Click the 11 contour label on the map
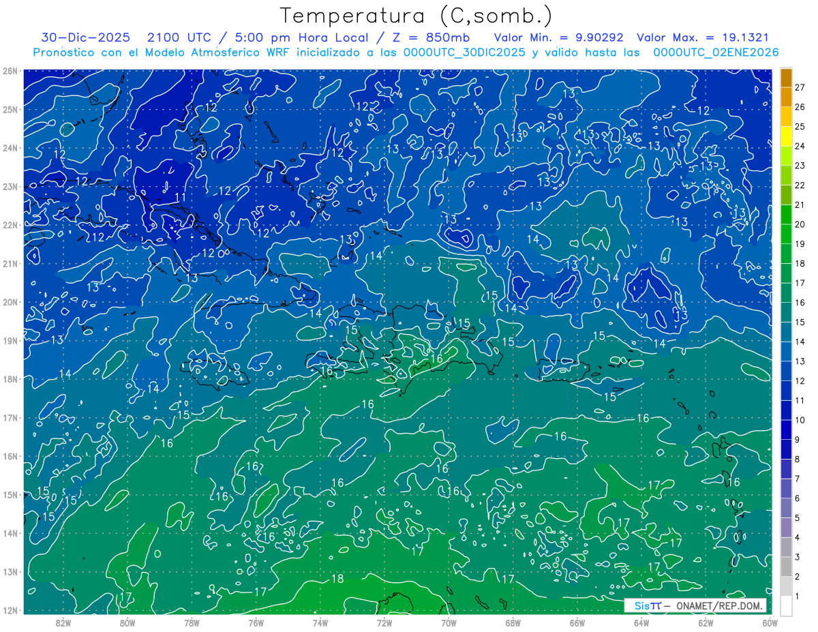This screenshot has width=818, height=632. click(x=181, y=198)
